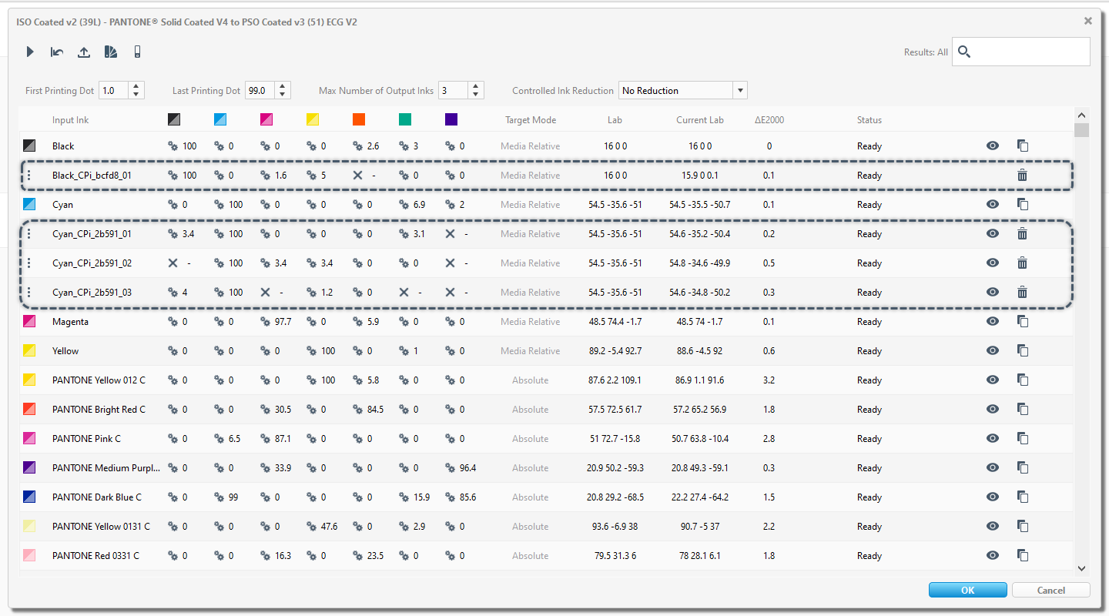
Task: Decrease Last Printing Dot with down arrow
Action: pyautogui.click(x=283, y=94)
